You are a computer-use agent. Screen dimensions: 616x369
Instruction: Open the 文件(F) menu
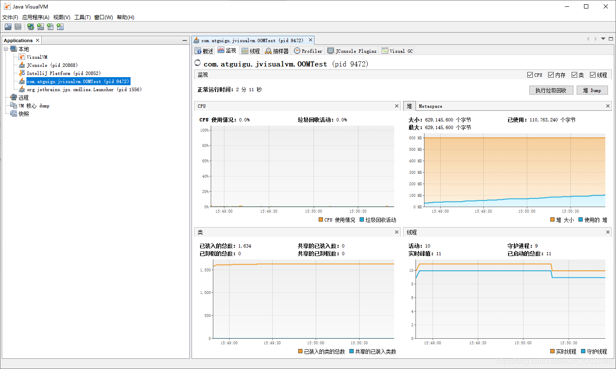tap(10, 17)
